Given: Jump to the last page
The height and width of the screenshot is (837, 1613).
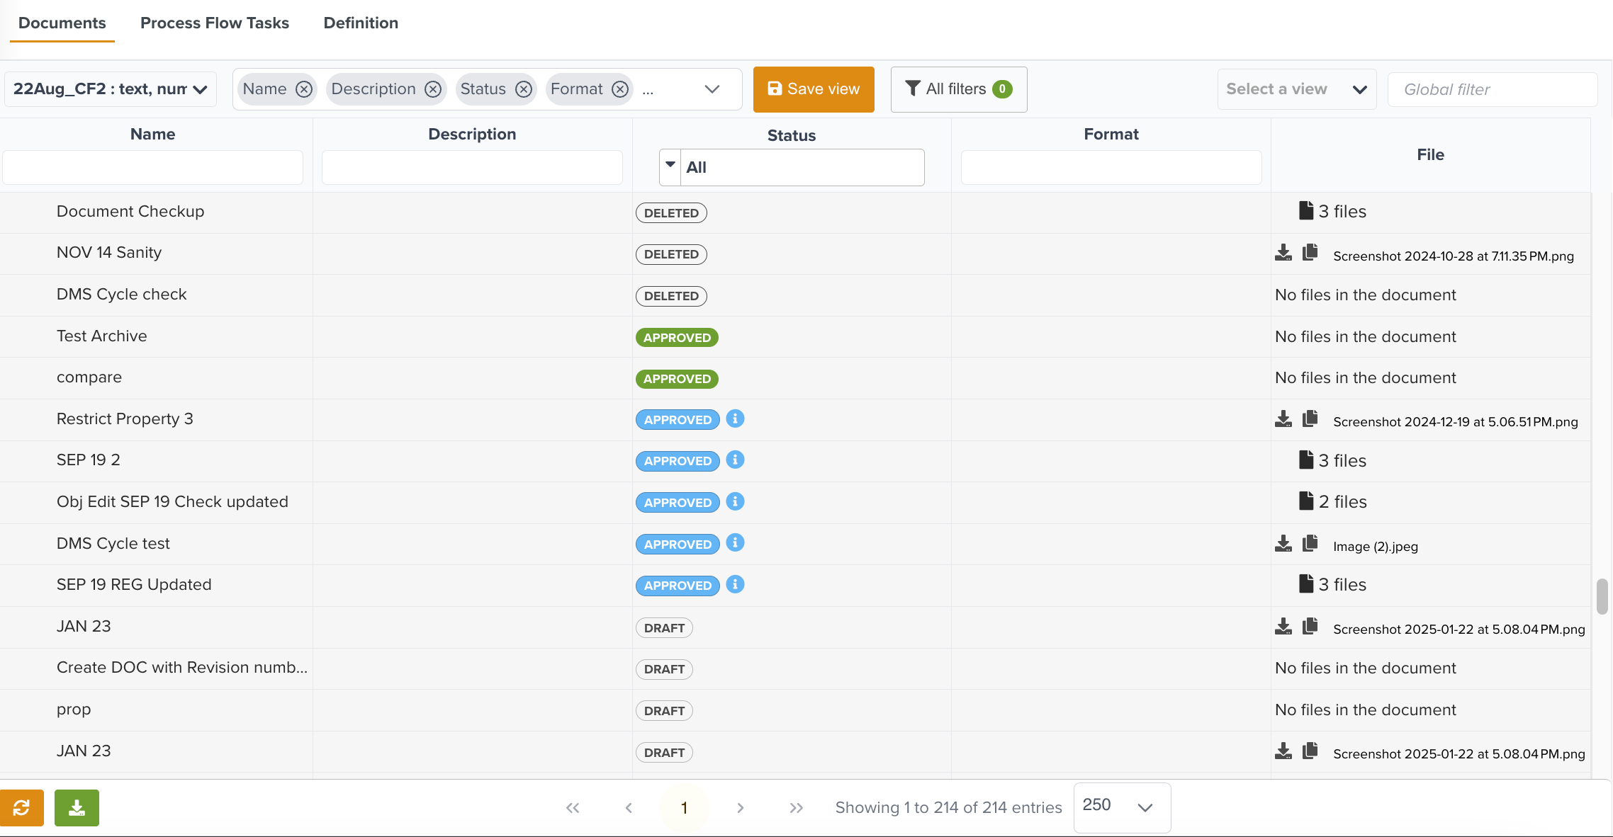Looking at the screenshot, I should (796, 807).
